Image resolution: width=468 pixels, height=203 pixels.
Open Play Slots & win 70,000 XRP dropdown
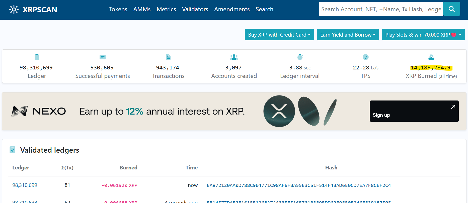(x=423, y=35)
